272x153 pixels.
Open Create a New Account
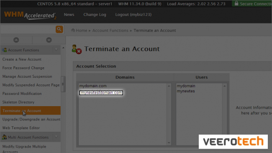coord(22,59)
